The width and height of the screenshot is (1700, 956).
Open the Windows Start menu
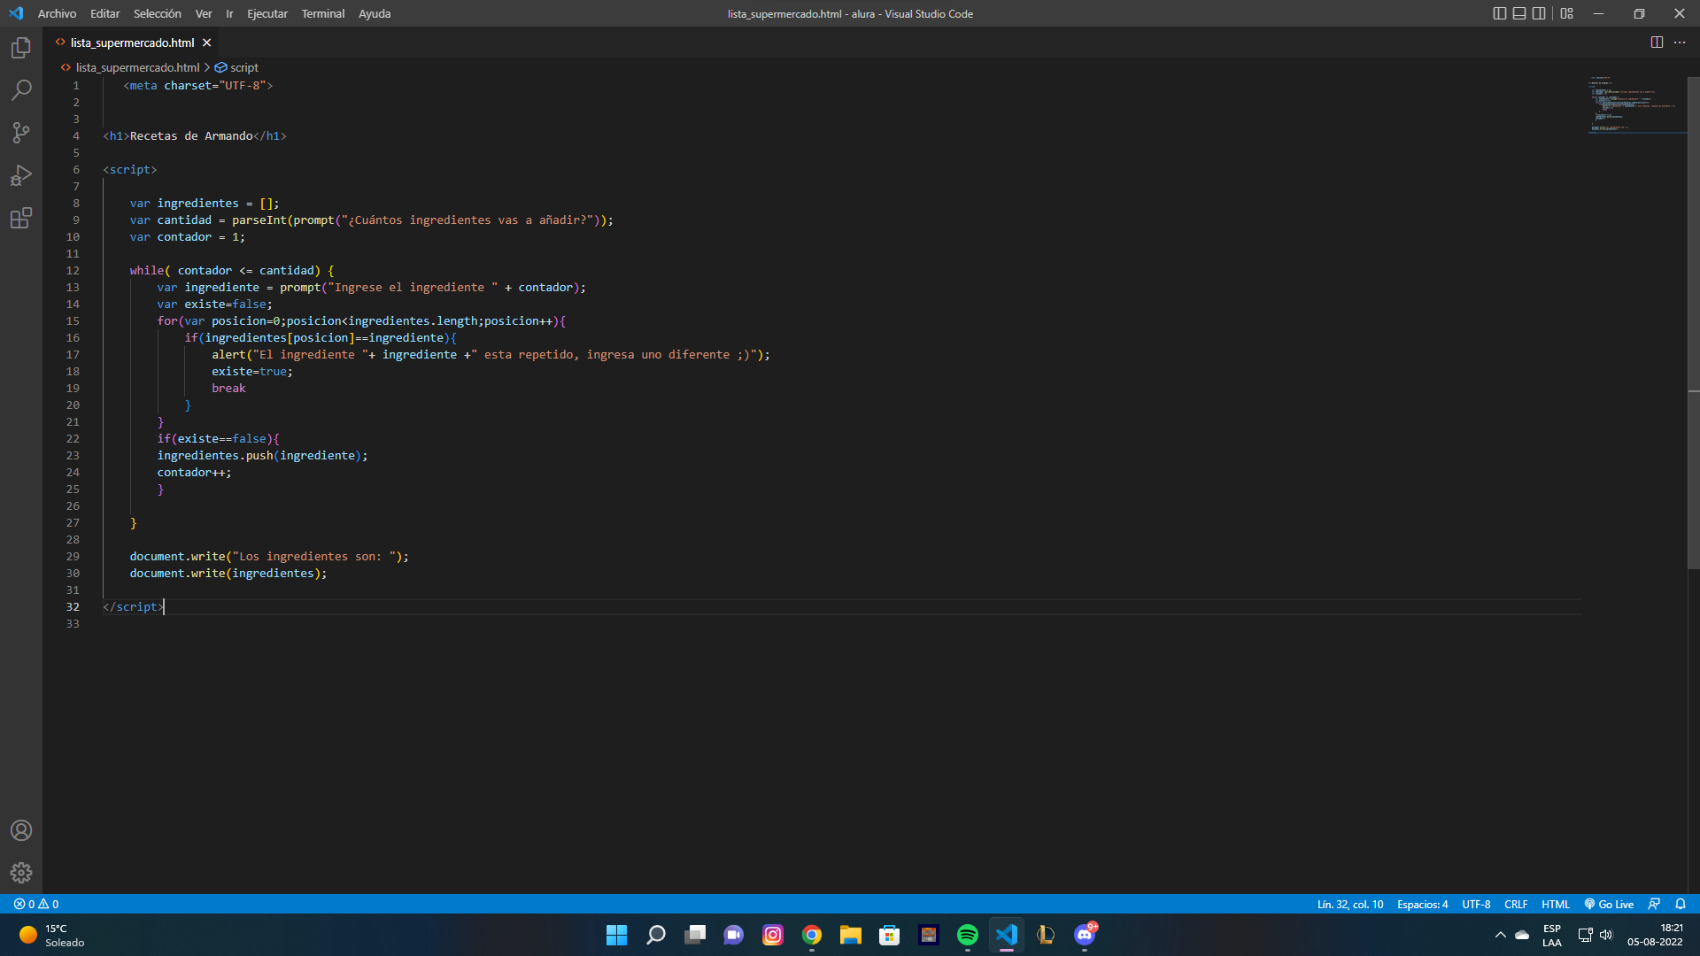click(x=617, y=935)
